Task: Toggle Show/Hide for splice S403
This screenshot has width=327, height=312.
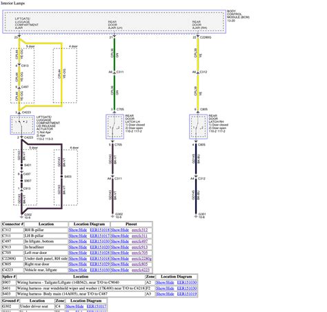Action: [165, 294]
